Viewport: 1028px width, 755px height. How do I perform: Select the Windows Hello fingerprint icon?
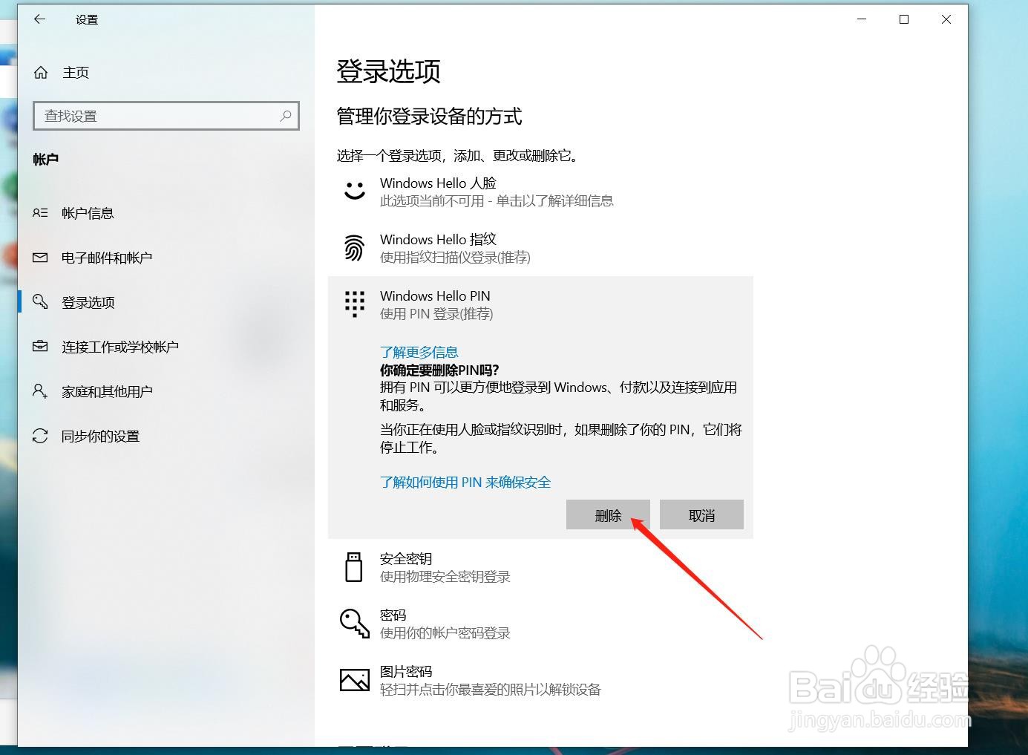click(x=354, y=247)
